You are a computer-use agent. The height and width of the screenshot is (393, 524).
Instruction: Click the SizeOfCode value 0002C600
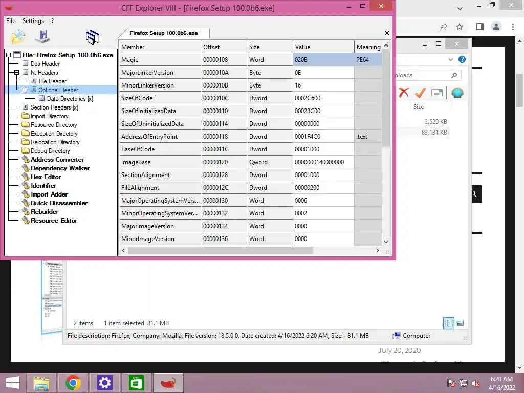tap(323, 98)
